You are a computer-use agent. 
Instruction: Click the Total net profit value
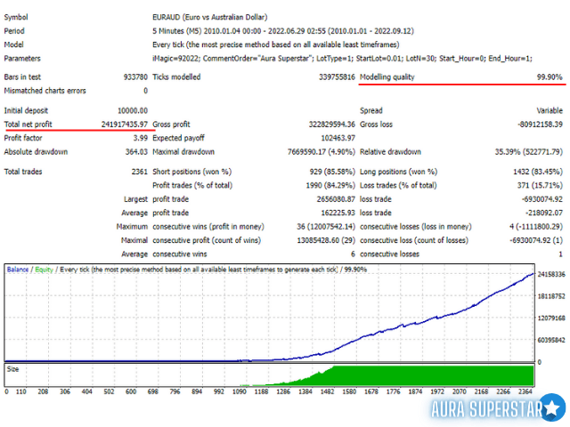pos(125,125)
